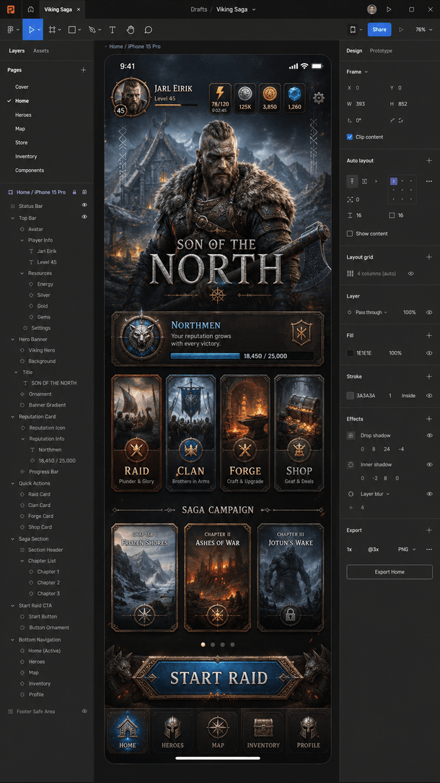Image resolution: width=440 pixels, height=783 pixels.
Task: Collapse the Quick Actions layer group
Action: click(x=13, y=483)
